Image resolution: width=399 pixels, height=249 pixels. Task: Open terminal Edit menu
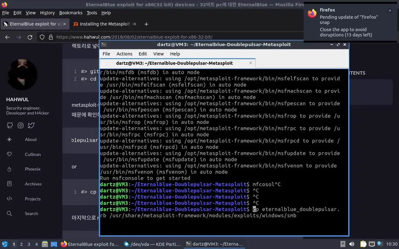point(143,54)
